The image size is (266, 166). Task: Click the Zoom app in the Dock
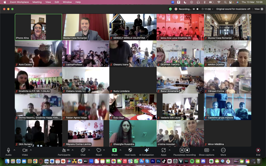[x=91, y=161]
